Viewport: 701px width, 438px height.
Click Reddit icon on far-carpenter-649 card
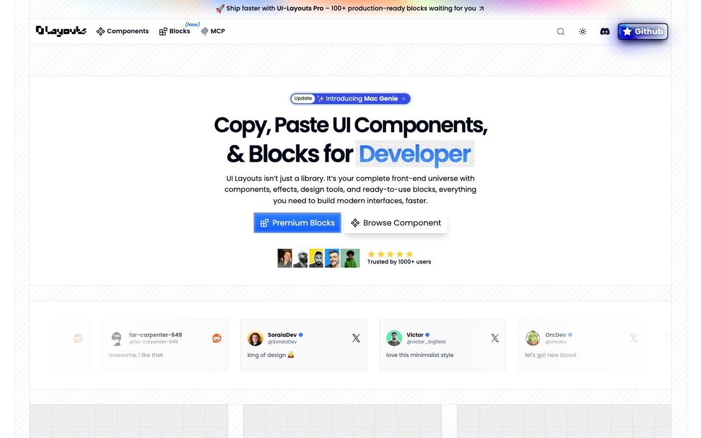(x=217, y=338)
